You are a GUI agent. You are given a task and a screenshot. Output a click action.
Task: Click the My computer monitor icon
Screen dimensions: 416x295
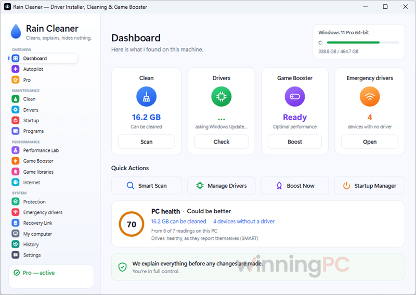click(16, 234)
